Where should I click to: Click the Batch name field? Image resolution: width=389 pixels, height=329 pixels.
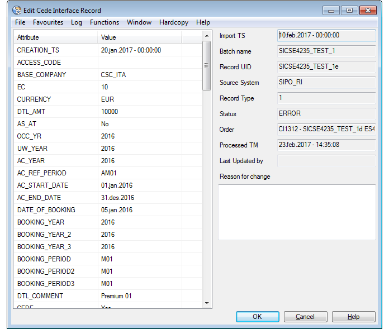(x=326, y=51)
